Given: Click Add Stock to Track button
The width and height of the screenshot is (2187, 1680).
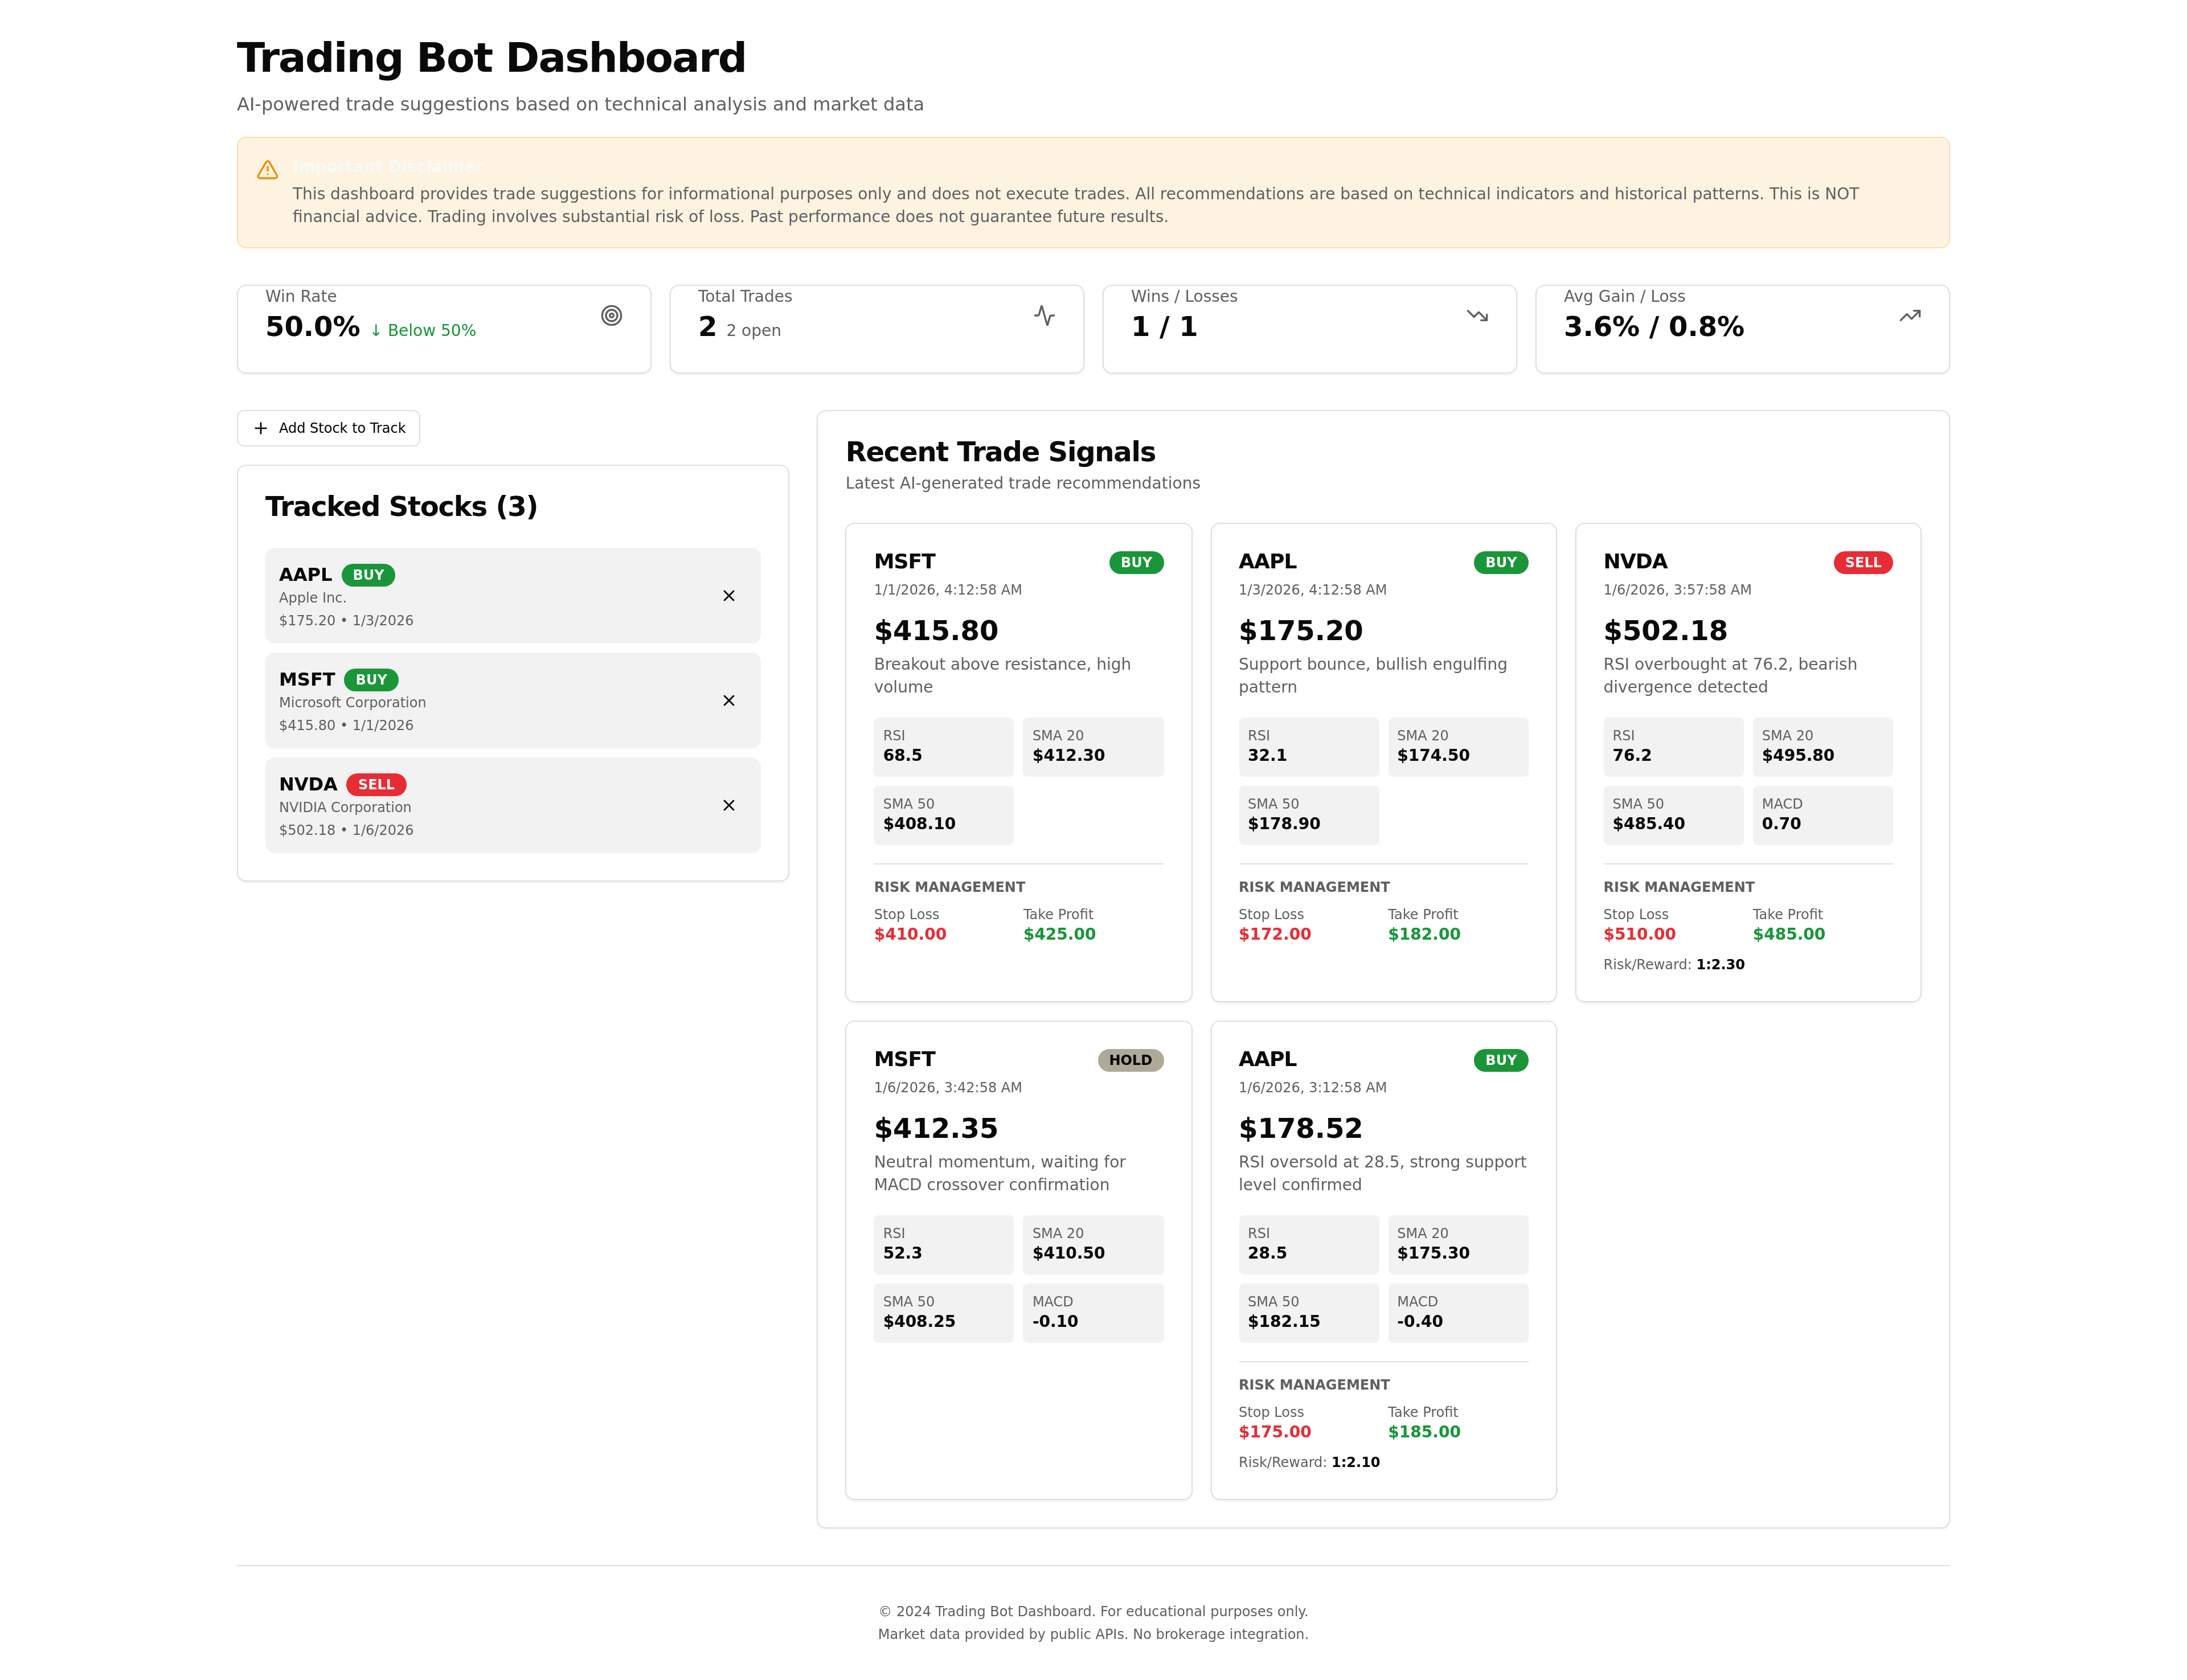Looking at the screenshot, I should (x=328, y=428).
